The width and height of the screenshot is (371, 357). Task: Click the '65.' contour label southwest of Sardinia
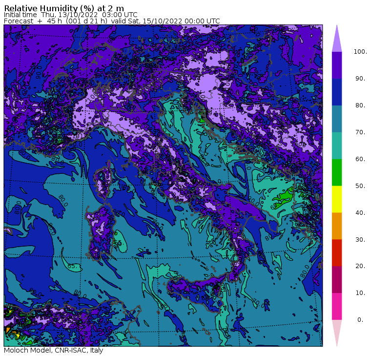coord(72,266)
